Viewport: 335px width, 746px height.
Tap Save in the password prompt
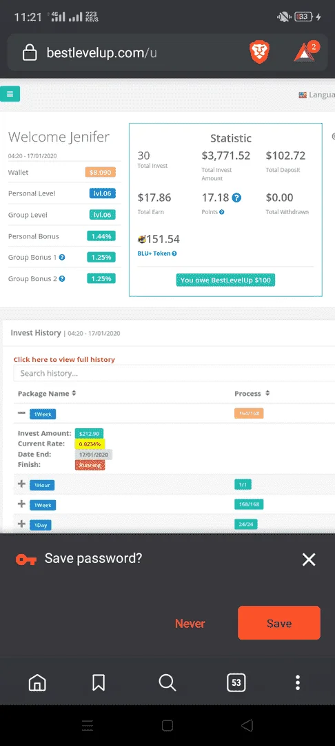(x=279, y=623)
